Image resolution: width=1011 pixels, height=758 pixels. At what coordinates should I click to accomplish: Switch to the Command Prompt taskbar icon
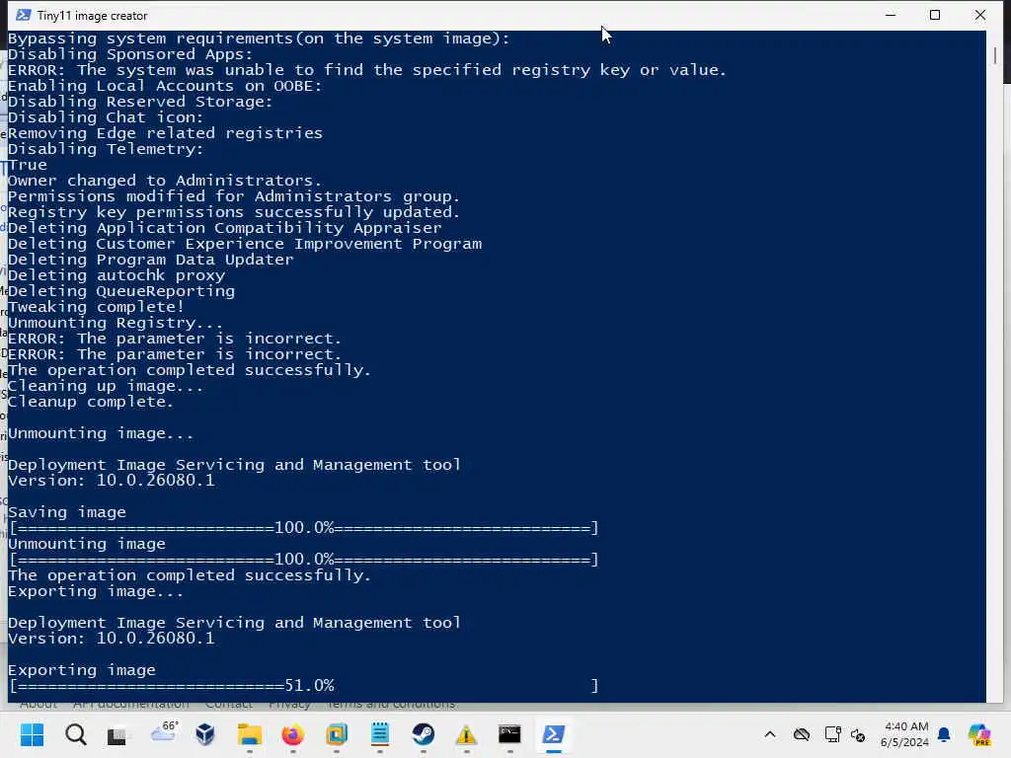pos(509,734)
